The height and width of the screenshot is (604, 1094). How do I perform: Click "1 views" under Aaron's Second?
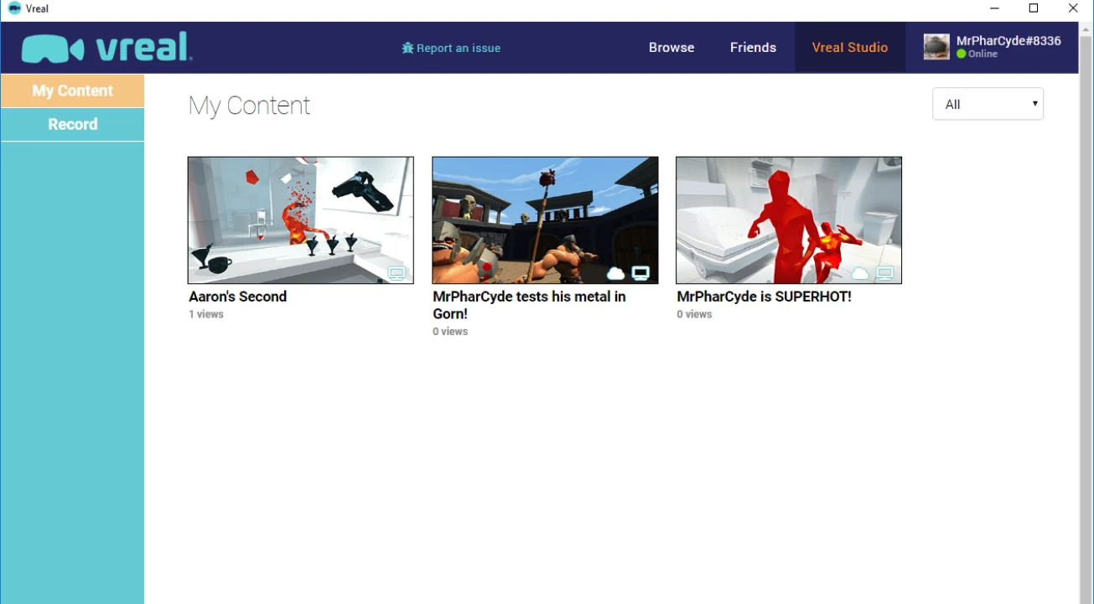click(x=206, y=314)
